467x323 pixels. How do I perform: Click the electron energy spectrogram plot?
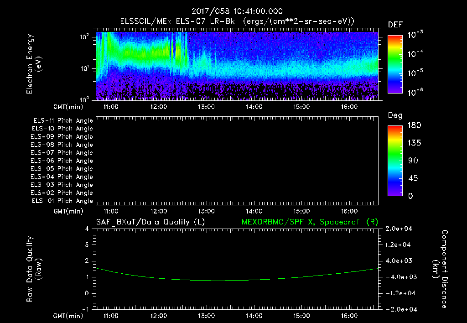coord(237,64)
